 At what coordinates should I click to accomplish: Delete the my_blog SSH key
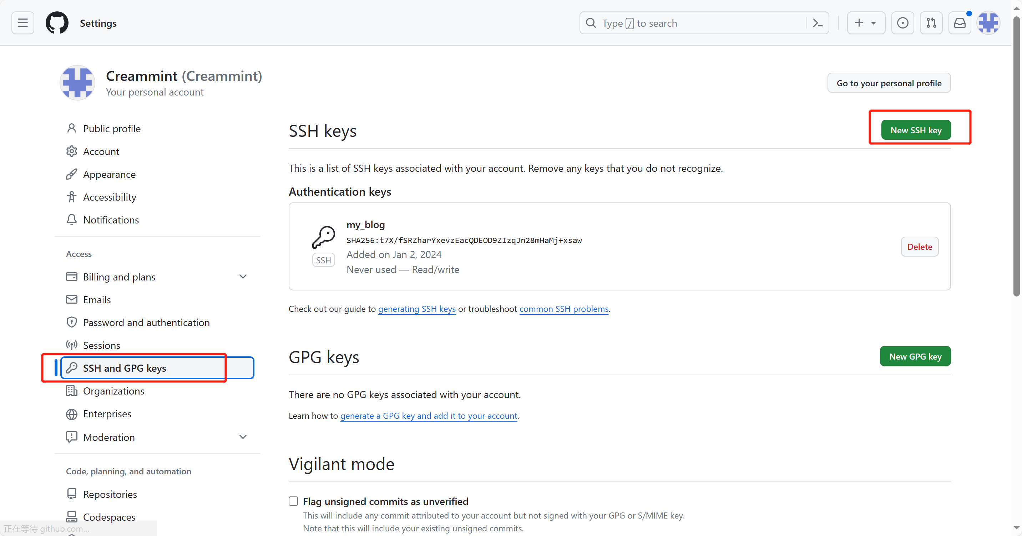pos(919,247)
